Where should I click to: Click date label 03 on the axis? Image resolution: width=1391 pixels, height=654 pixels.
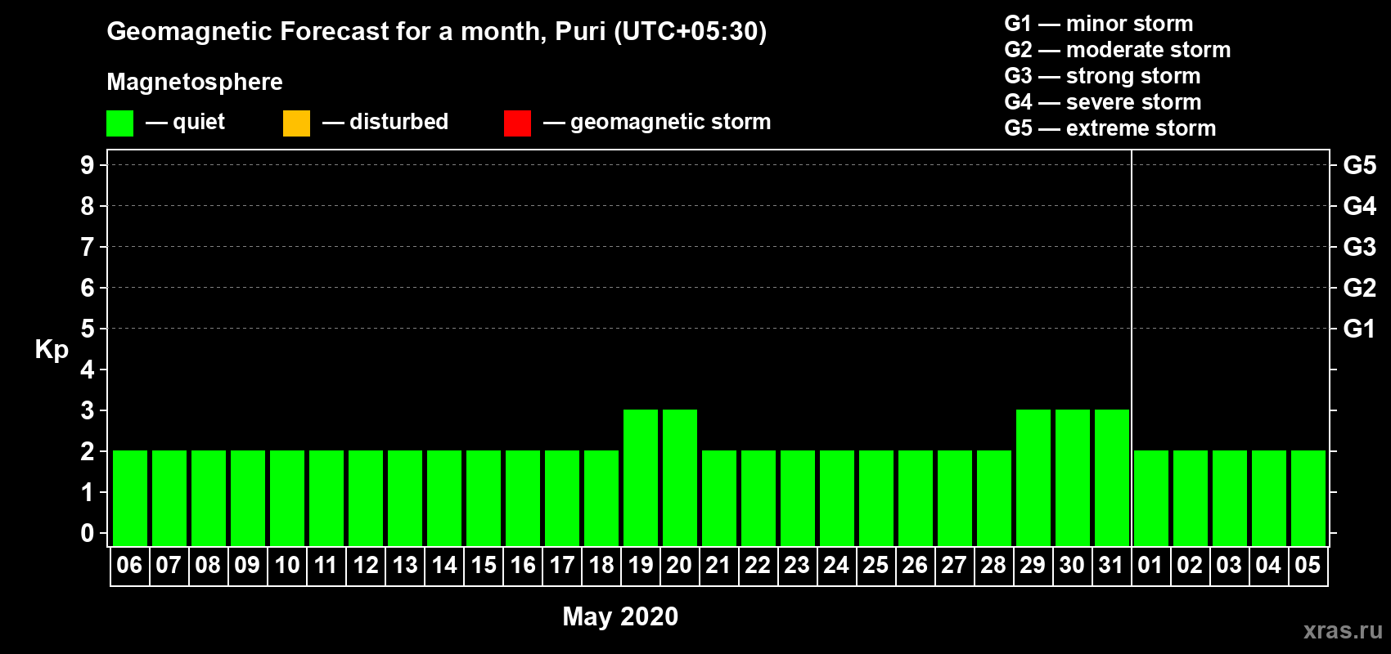(x=1229, y=565)
